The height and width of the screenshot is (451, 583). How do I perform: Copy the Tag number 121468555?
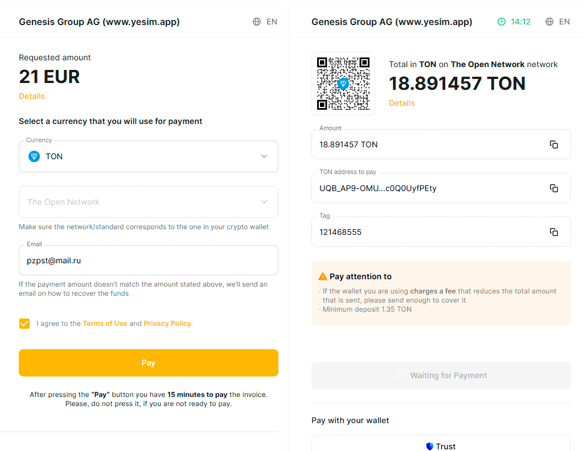point(553,232)
